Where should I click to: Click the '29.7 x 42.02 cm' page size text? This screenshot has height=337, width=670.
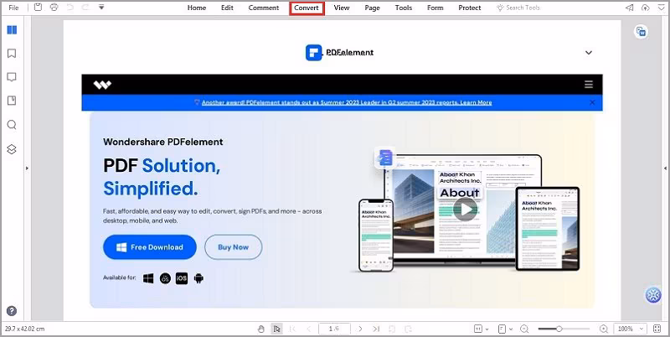25,329
